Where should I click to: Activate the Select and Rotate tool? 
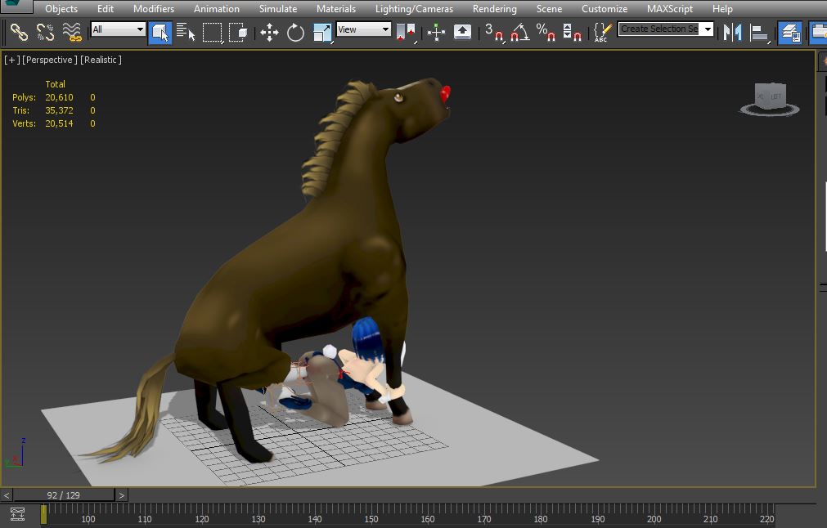(295, 32)
